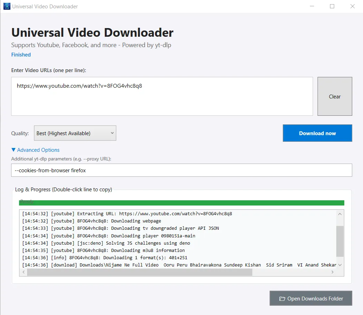Click the 'Enter Video URLs' label
363x315 pixels.
coord(49,70)
